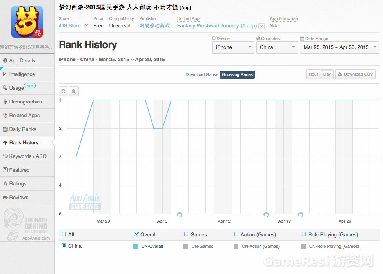Click the event marker near Apr 21
The image size is (383, 274).
click(301, 215)
